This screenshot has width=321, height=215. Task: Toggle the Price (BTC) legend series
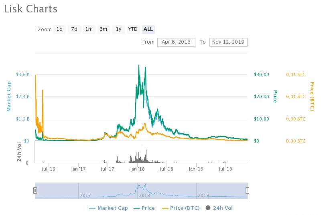181,208
